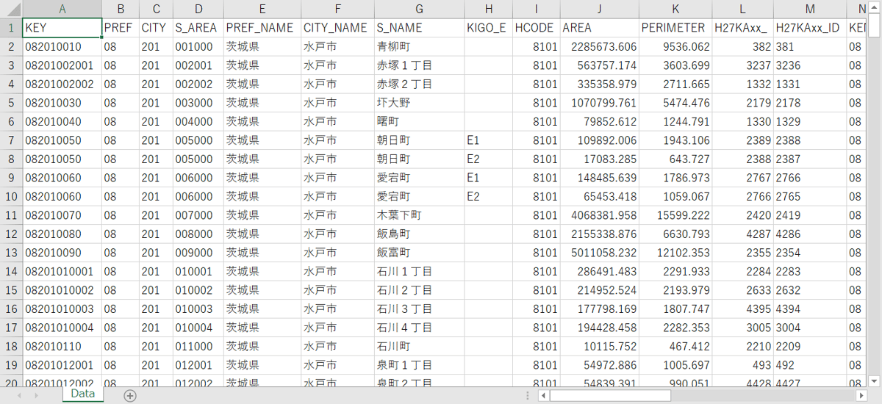This screenshot has height=404, width=882.
Task: Click the H27KAxx_ID header cell
Action: point(810,28)
